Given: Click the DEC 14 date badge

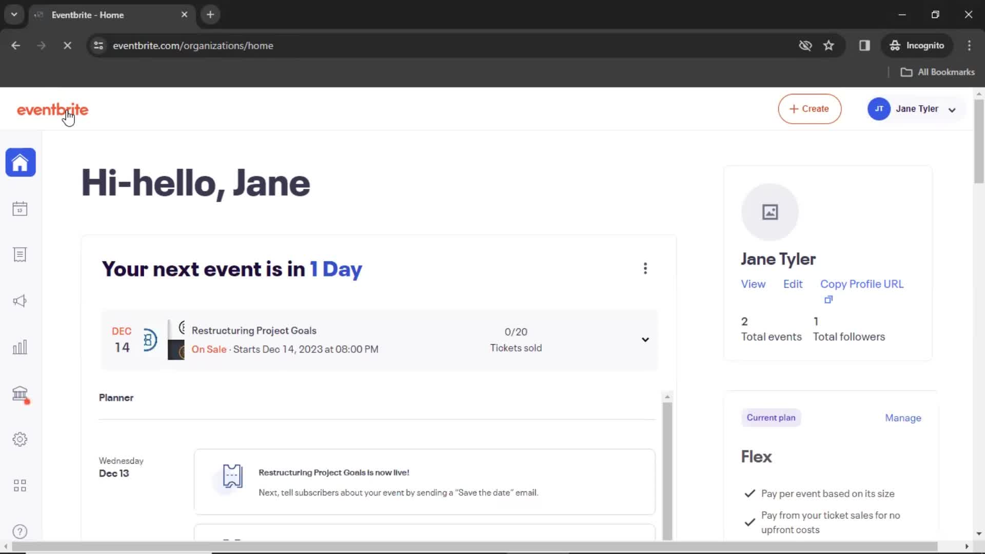Looking at the screenshot, I should pyautogui.click(x=122, y=340).
